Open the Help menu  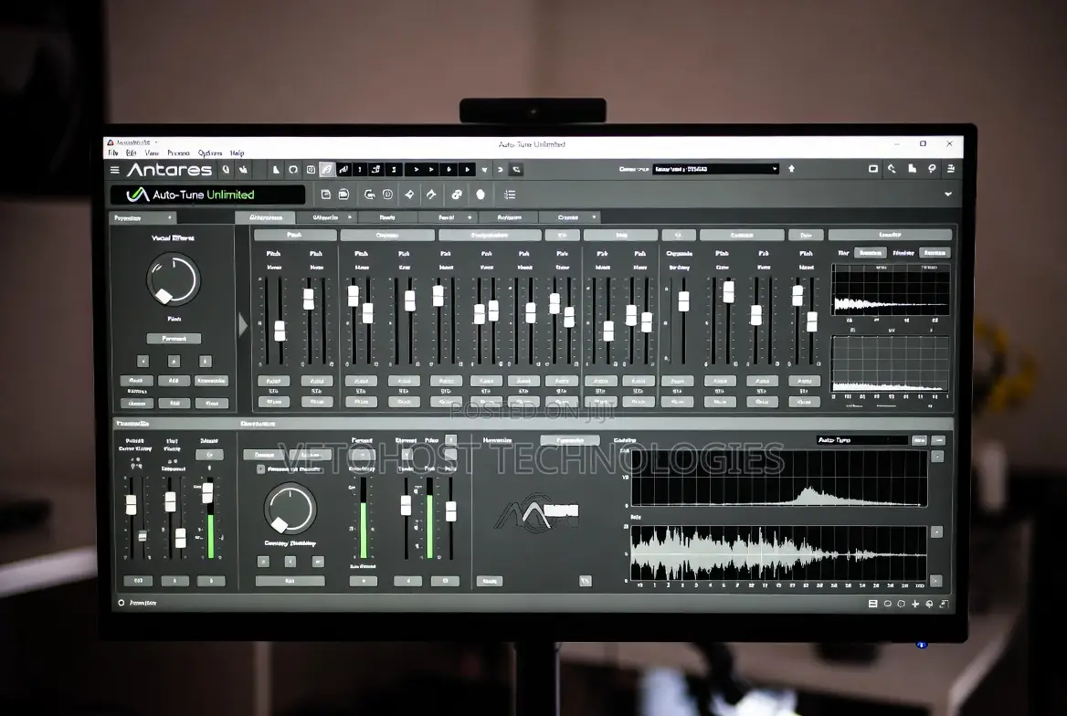click(x=237, y=153)
